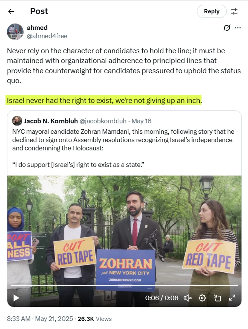
Task: Seek on the video progress bar
Action: pyautogui.click(x=124, y=285)
